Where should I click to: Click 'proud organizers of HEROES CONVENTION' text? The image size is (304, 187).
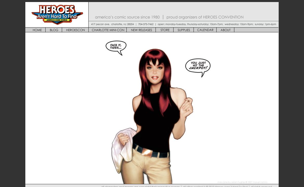205,17
